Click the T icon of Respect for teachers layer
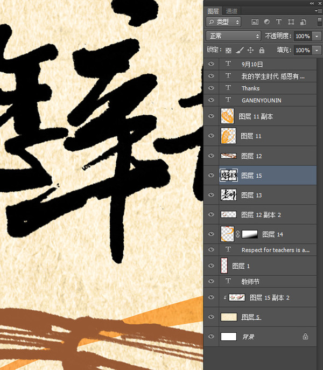Screen dimensions: 323x370 228,249
